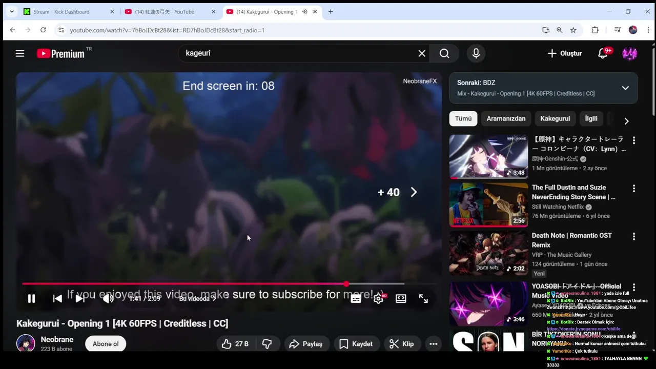
Task: Jump to previous video in player
Action: [x=57, y=298]
